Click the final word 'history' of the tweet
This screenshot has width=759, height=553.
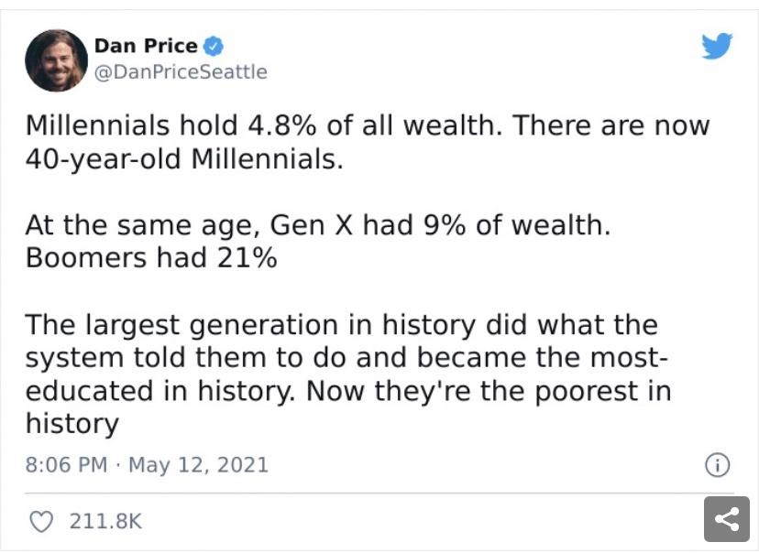pos(71,424)
